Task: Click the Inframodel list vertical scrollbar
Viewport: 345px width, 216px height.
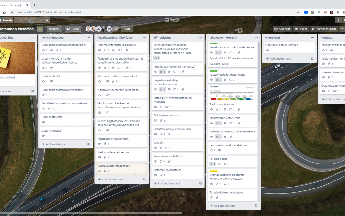Action: coord(259,82)
